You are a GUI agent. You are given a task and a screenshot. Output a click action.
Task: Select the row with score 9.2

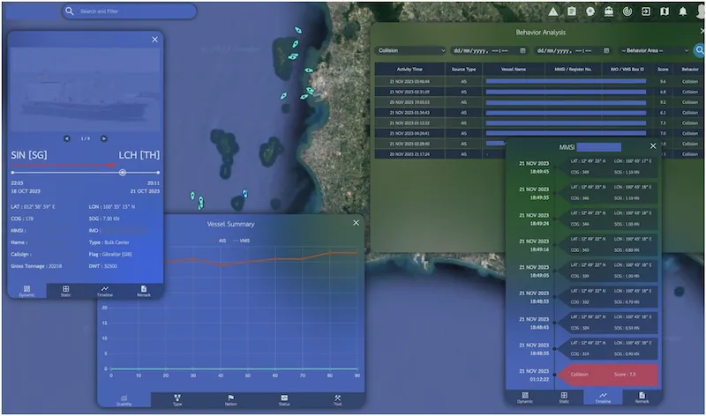click(537, 102)
